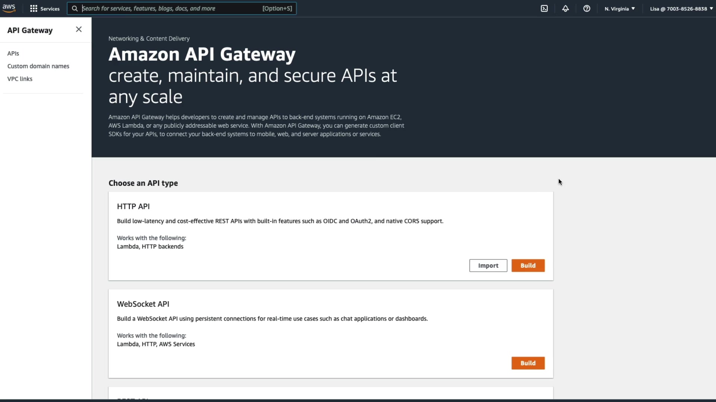Go to Custom domain names
The height and width of the screenshot is (402, 716).
tap(38, 66)
